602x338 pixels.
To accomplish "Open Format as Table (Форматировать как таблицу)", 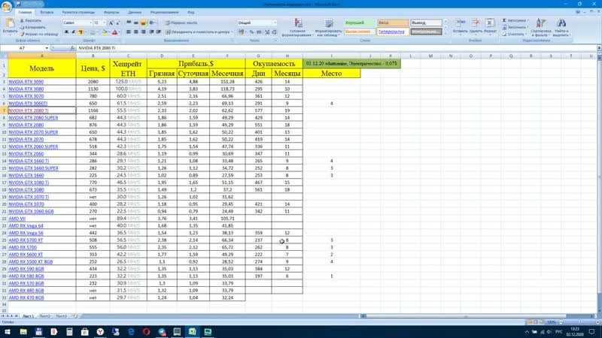I will [x=329, y=28].
